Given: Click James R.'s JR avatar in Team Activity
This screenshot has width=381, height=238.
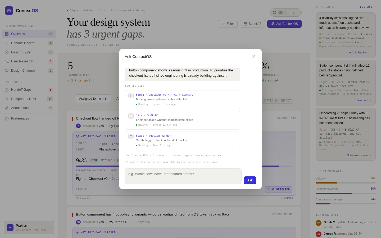Looking at the screenshot, I should [319, 234].
